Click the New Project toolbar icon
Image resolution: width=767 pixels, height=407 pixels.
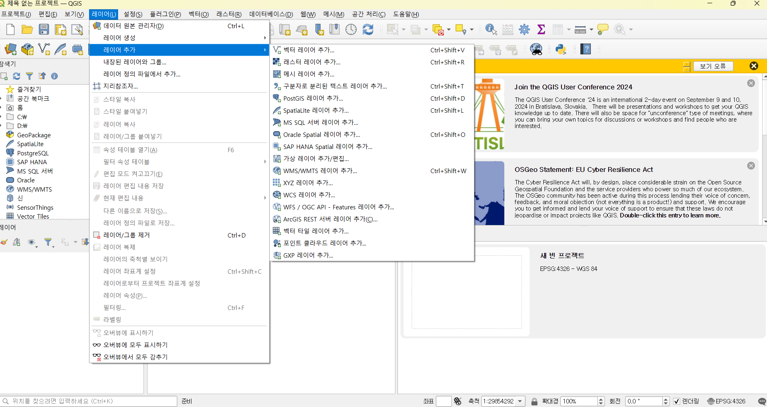click(10, 29)
